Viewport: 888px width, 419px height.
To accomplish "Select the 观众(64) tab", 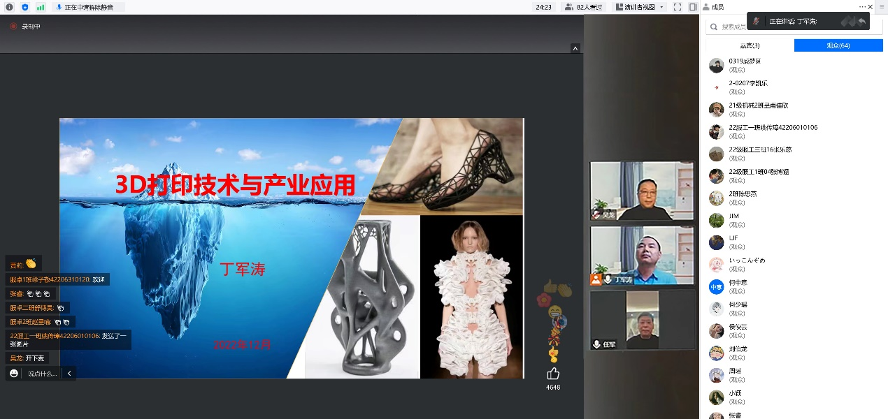I will coord(838,45).
